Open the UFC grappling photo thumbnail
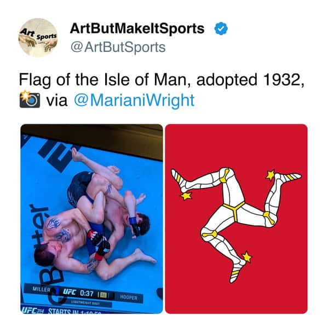This screenshot has width=328, height=334. (x=91, y=219)
